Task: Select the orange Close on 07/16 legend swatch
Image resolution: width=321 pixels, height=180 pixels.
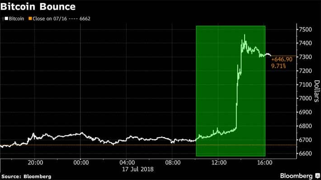Action: tap(30, 18)
